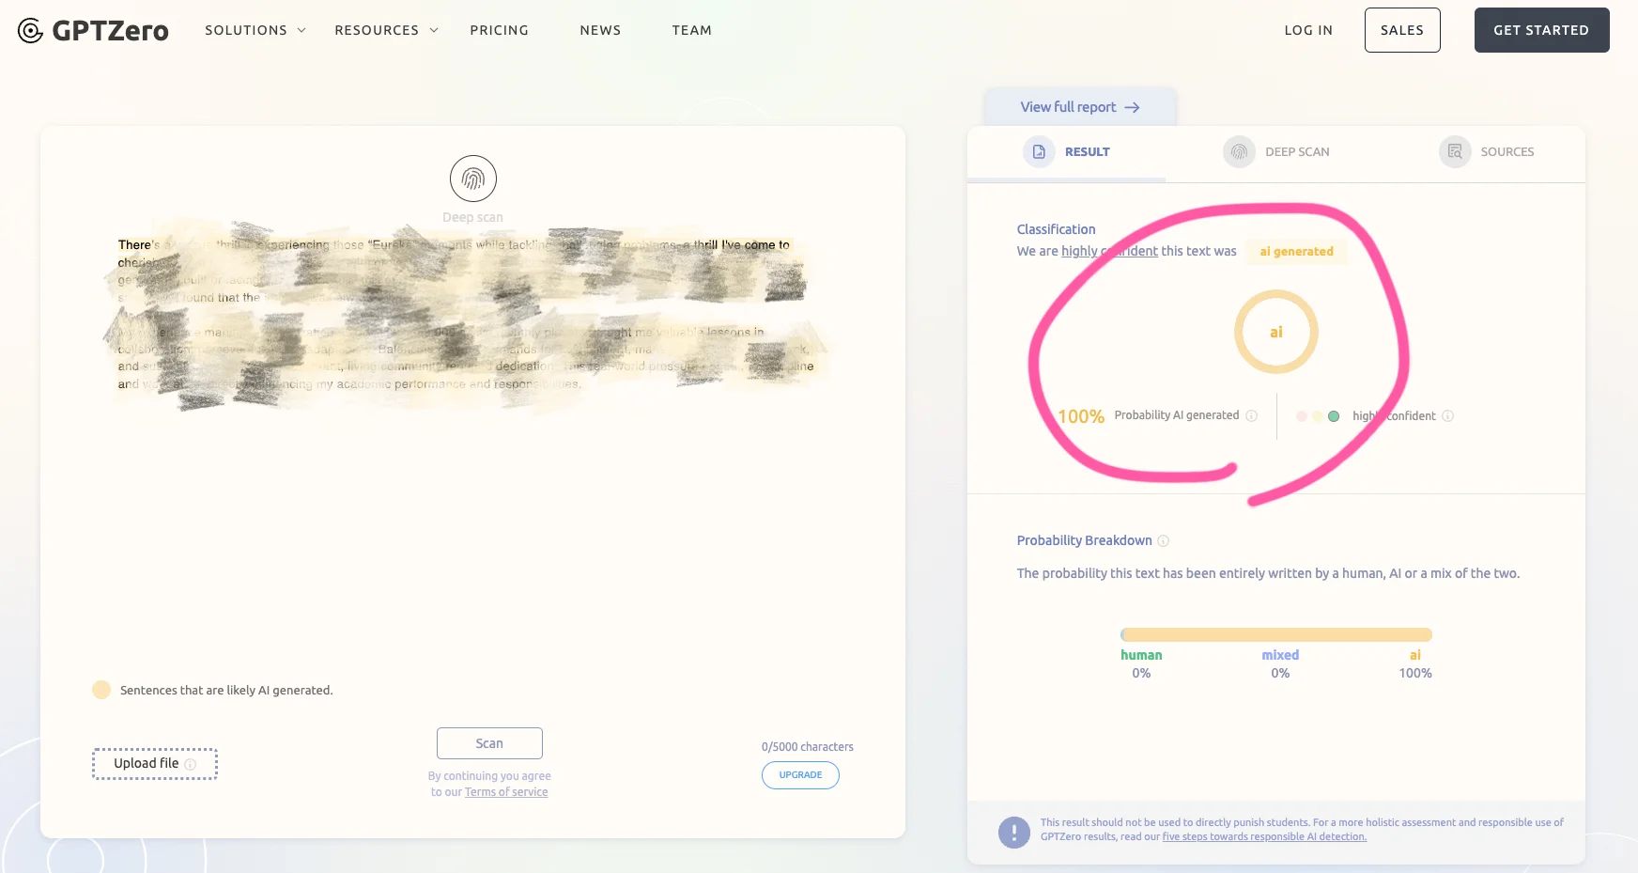Click the Result tab document icon

(1039, 151)
